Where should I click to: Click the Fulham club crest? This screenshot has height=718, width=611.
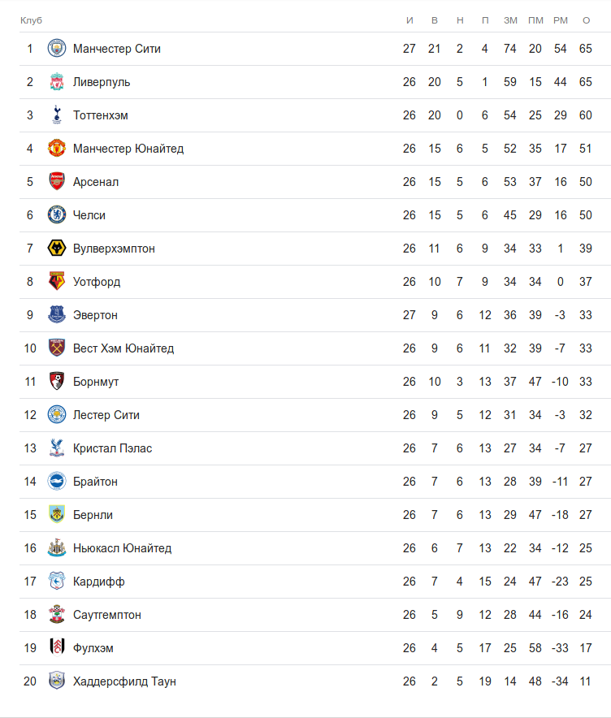click(56, 648)
